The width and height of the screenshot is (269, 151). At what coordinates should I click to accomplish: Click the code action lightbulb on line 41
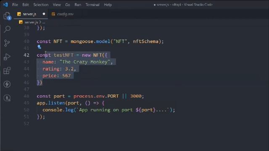39,47
